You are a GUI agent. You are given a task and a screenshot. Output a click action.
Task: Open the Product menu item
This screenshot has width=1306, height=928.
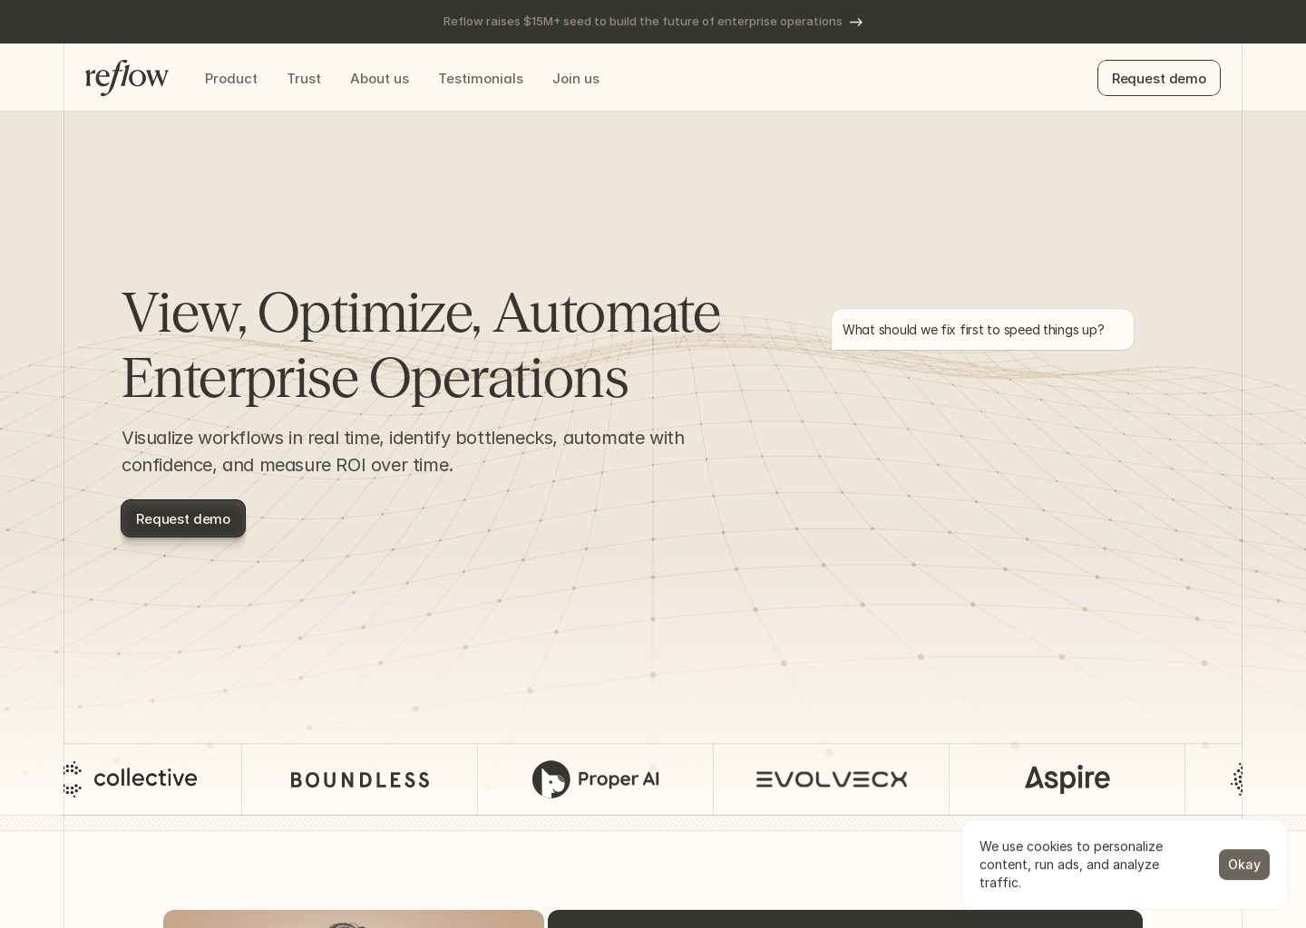pyautogui.click(x=231, y=79)
